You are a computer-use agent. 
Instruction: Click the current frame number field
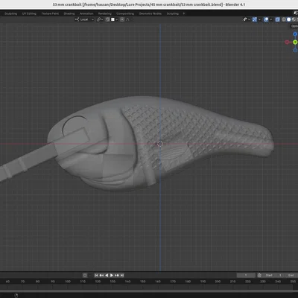pos(246,275)
